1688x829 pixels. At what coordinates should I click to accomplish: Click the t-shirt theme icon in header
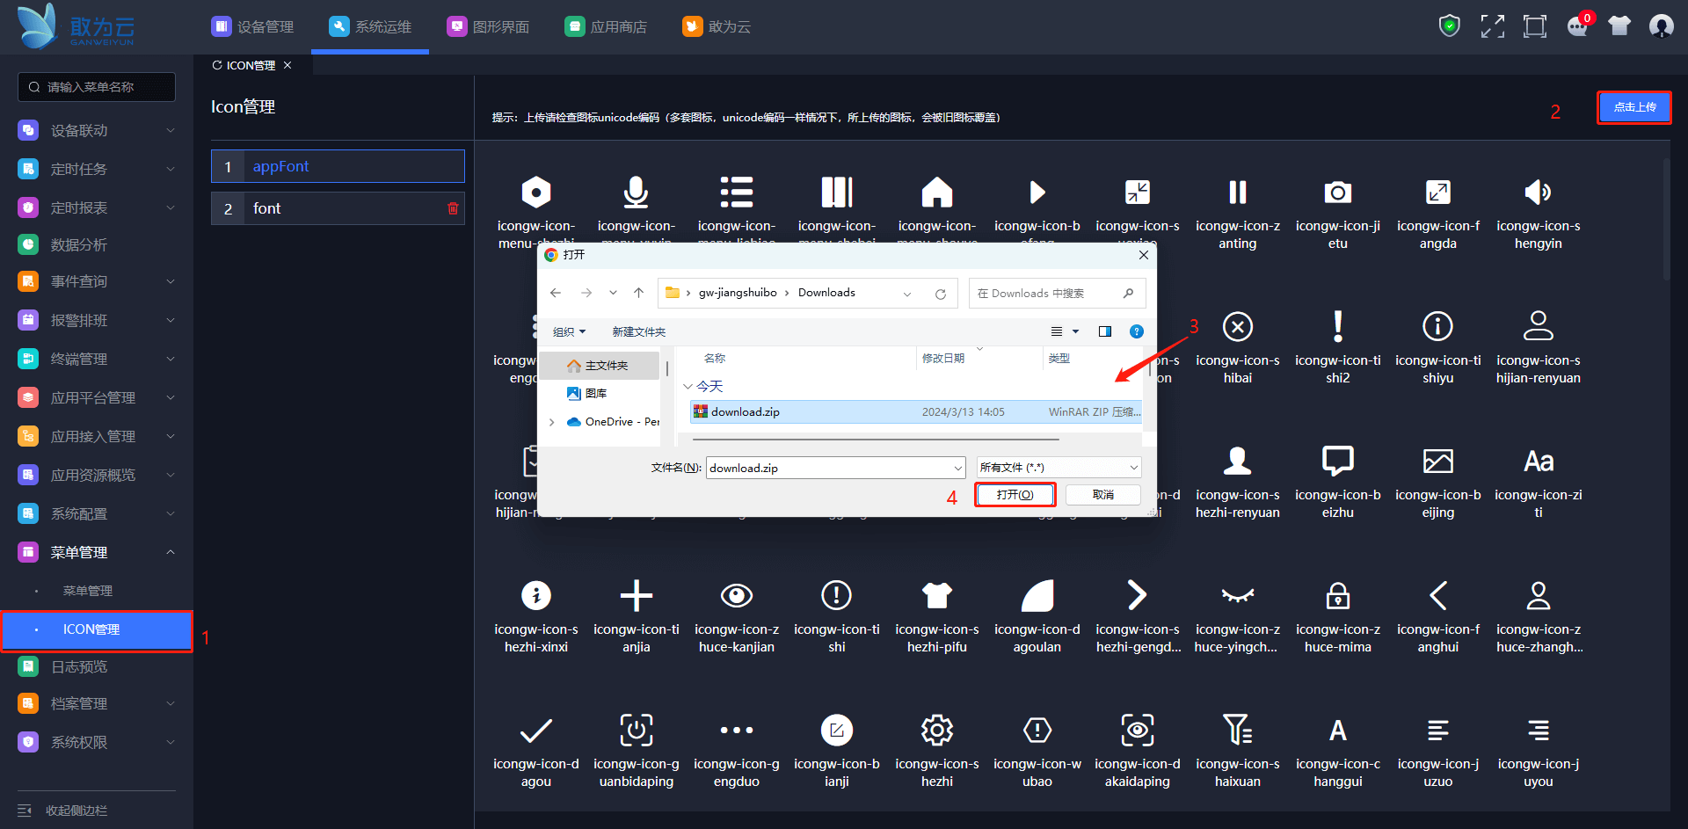1619,26
